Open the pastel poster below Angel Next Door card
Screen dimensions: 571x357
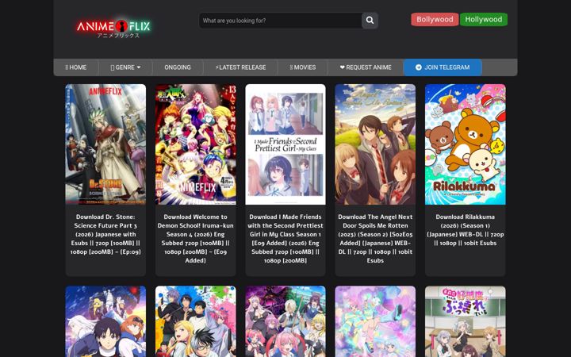(375, 321)
